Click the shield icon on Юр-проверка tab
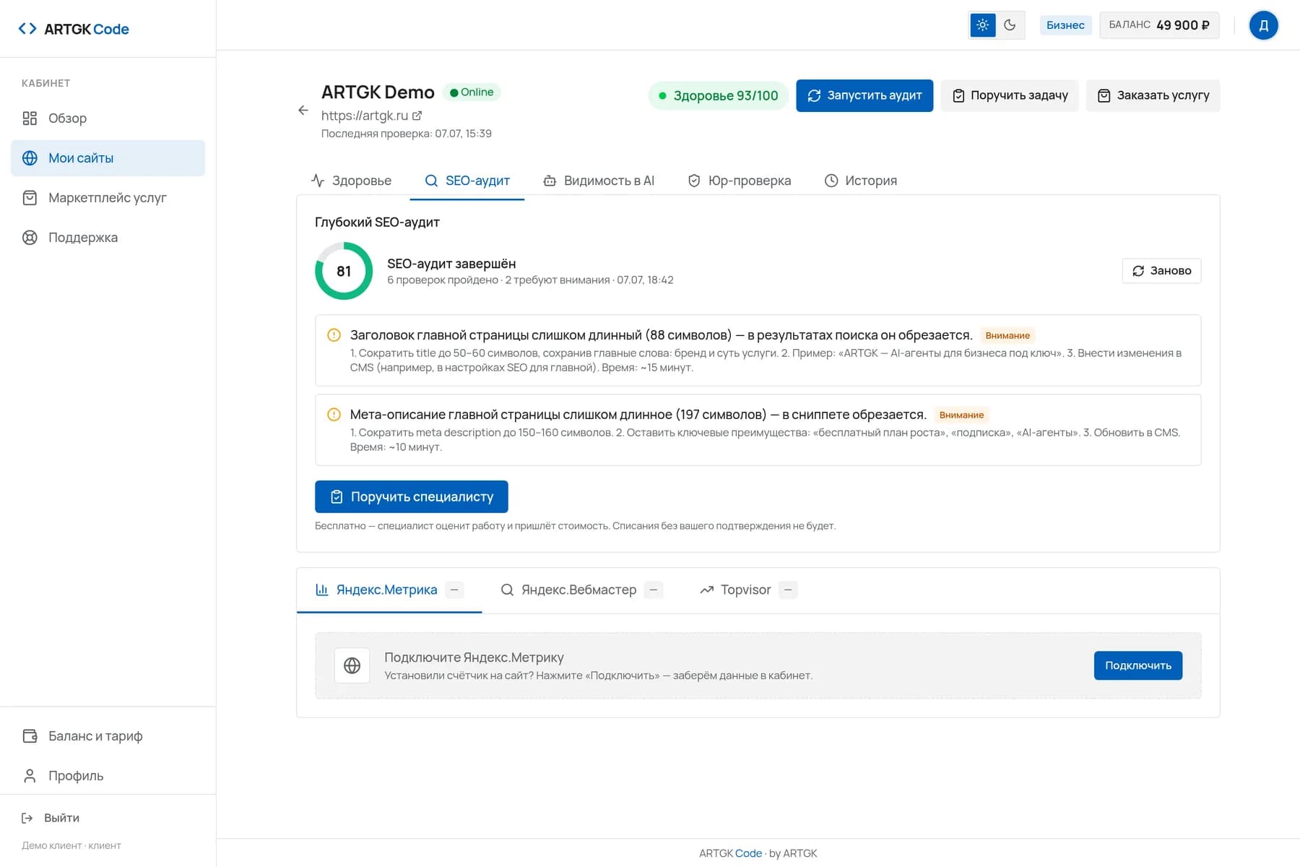Viewport: 1300px width, 867px height. pos(694,181)
